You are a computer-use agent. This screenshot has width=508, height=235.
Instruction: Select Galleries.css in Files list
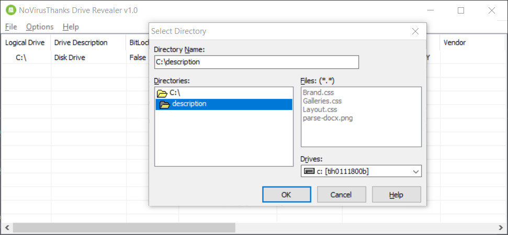(x=322, y=101)
